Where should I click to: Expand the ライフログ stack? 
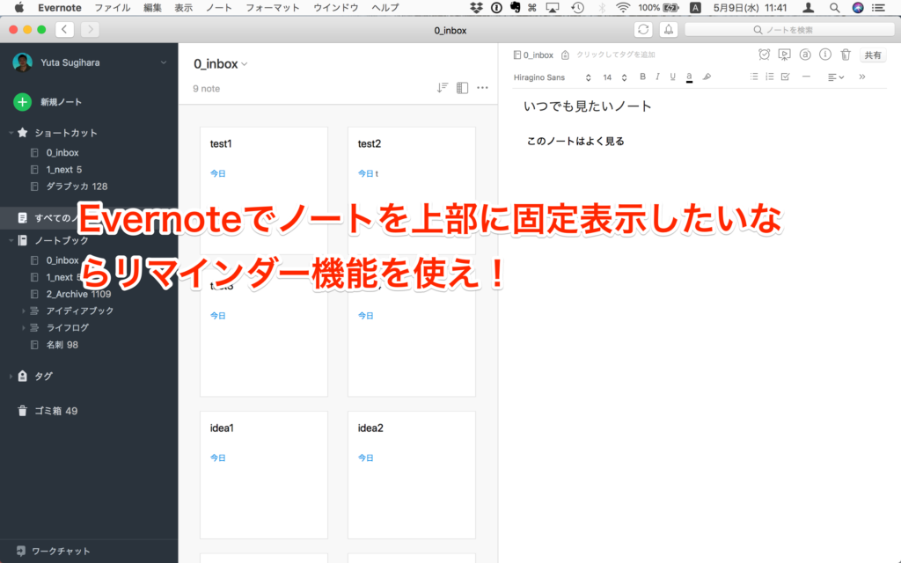pos(23,328)
